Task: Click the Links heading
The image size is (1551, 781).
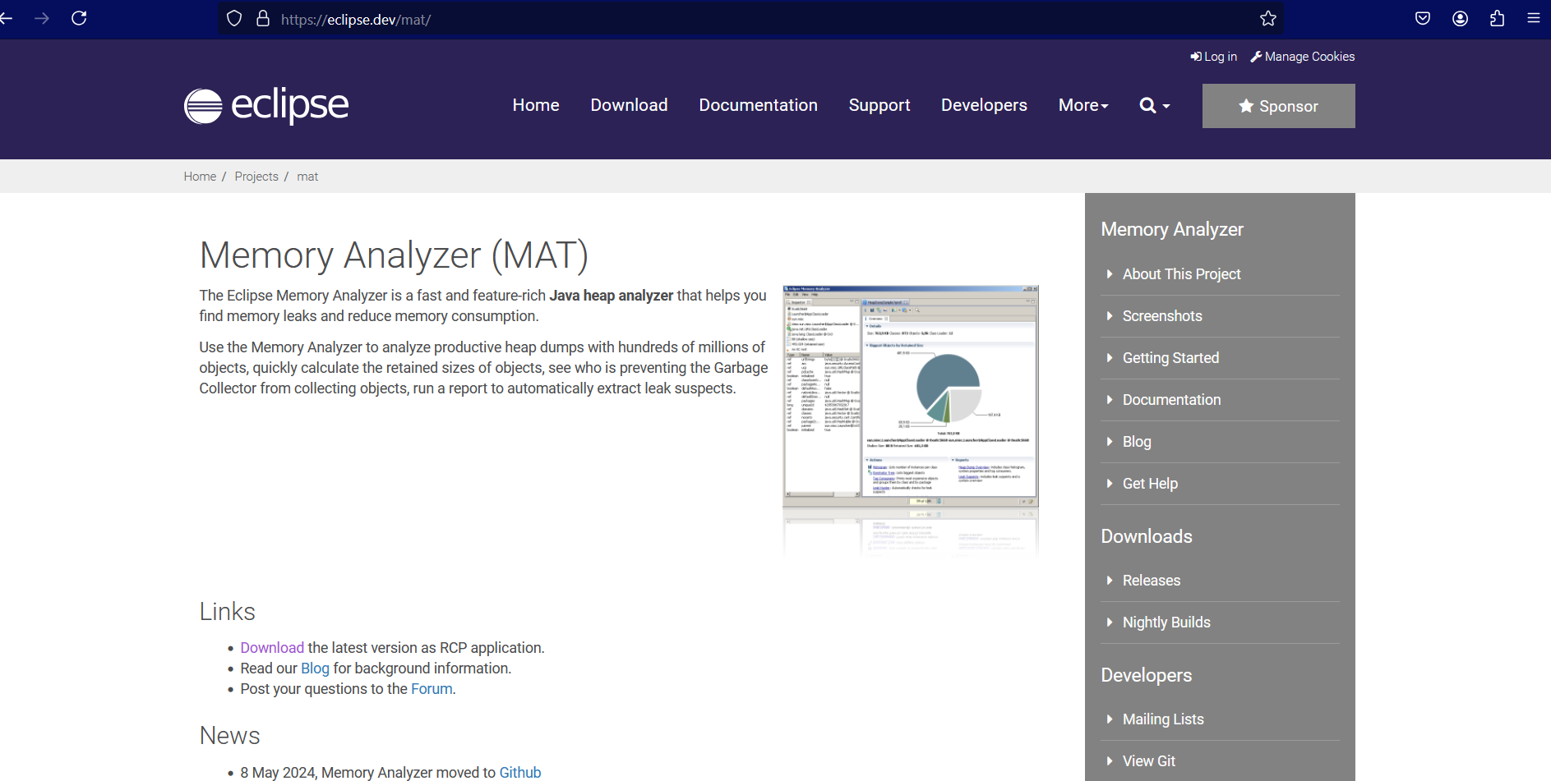Action: 227,612
